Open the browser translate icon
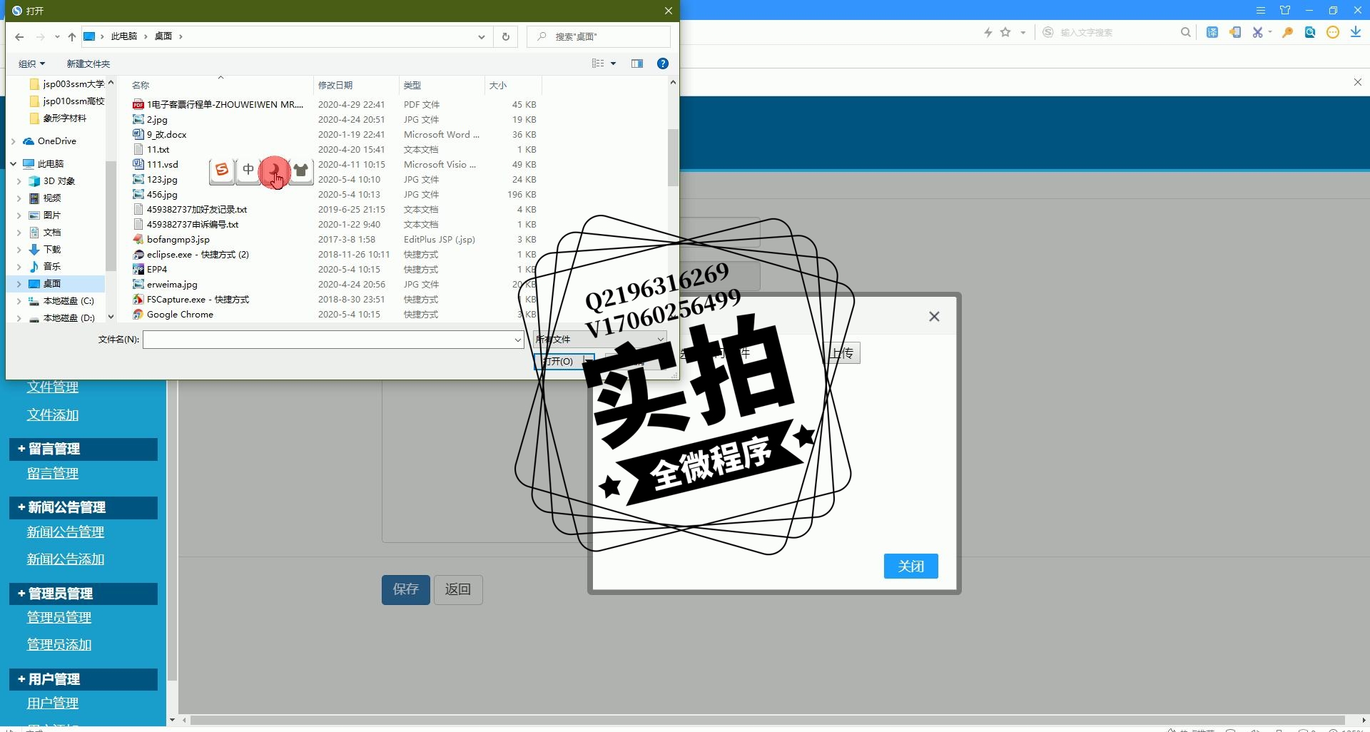The width and height of the screenshot is (1370, 732). (x=1212, y=32)
